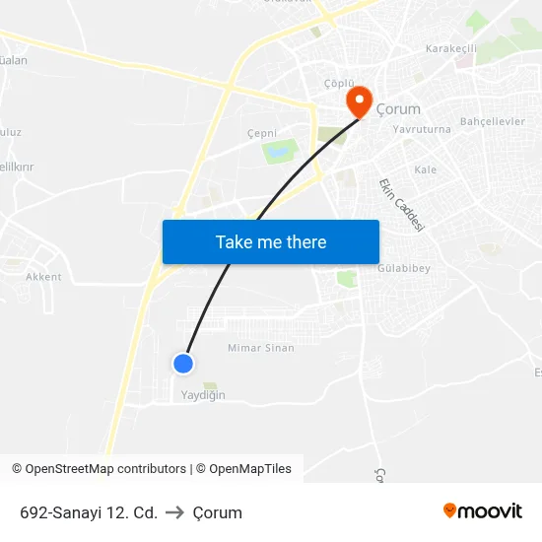Image resolution: width=542 pixels, height=542 pixels.
Task: Click the Bahçelievler district label
Action: coord(493,121)
